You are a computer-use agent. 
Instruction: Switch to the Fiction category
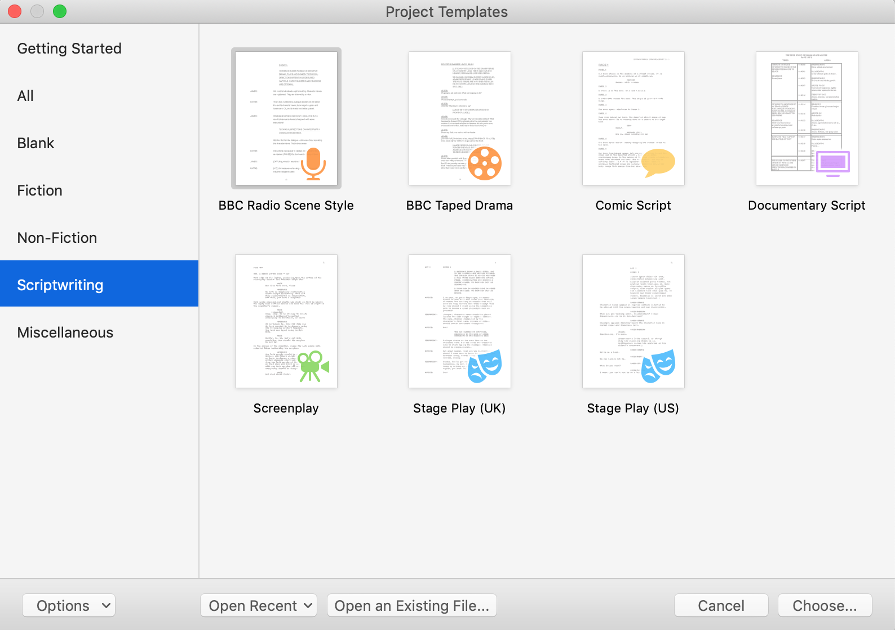(x=99, y=190)
